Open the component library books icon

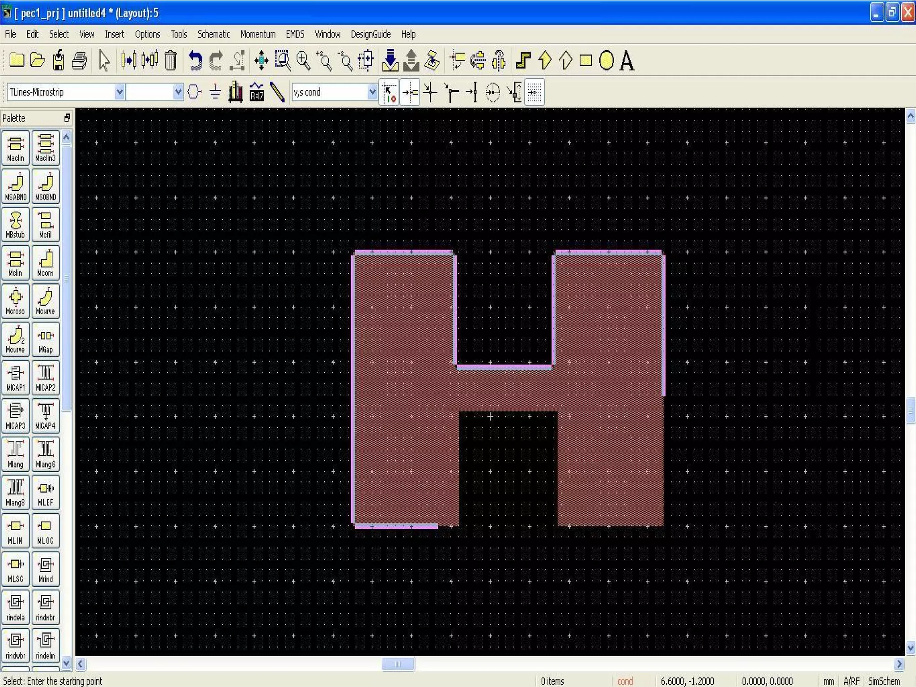(236, 92)
